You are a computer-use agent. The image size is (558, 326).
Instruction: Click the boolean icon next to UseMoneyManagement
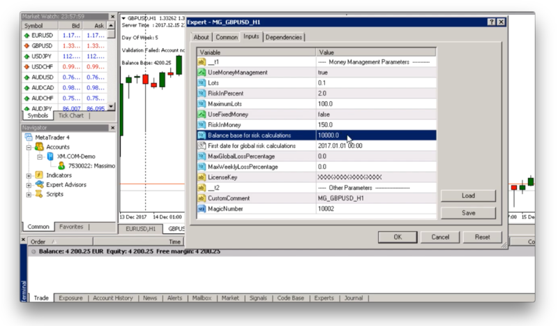(202, 73)
